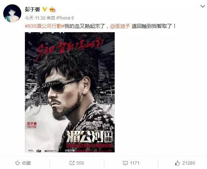Click the iPhone 6 source link

65,18
